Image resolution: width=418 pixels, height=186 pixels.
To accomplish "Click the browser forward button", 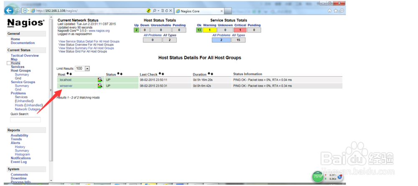I will coord(18,11).
